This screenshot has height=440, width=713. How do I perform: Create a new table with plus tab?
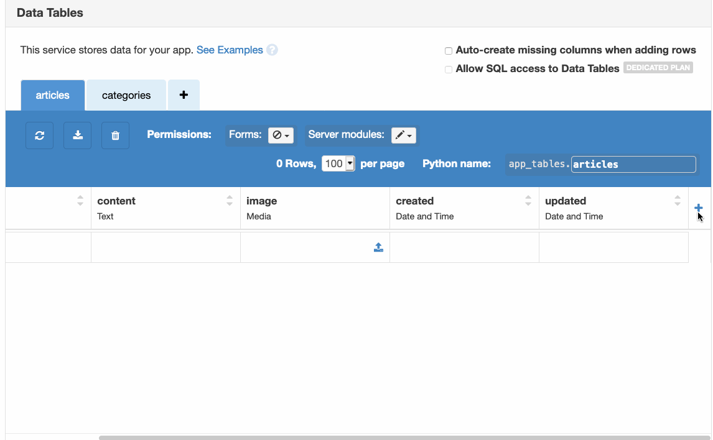point(184,94)
